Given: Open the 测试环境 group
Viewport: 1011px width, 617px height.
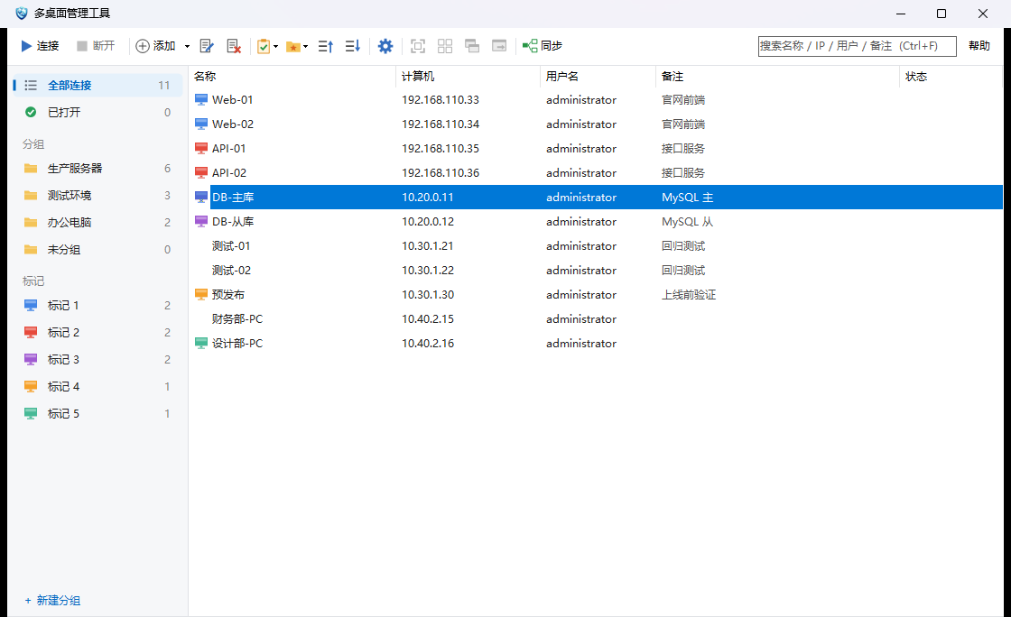Looking at the screenshot, I should pos(97,195).
